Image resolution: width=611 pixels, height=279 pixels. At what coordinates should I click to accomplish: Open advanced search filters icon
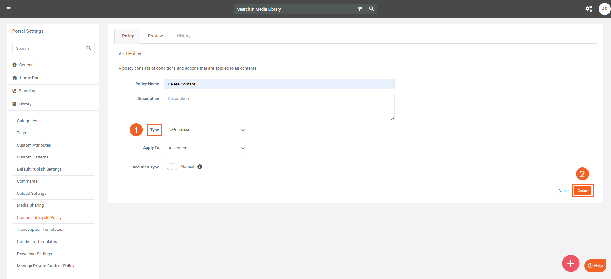[360, 9]
